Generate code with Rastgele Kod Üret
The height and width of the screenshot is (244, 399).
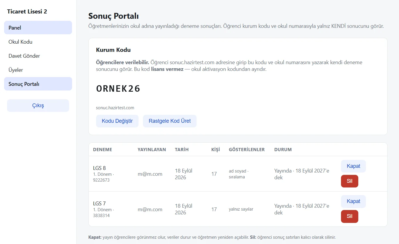[x=170, y=121]
